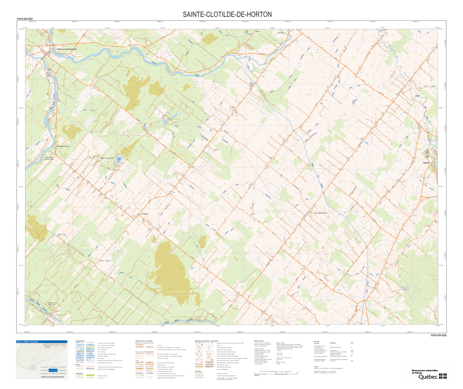
Task: Click the Hydrographie legend heading
Action: 80,341
